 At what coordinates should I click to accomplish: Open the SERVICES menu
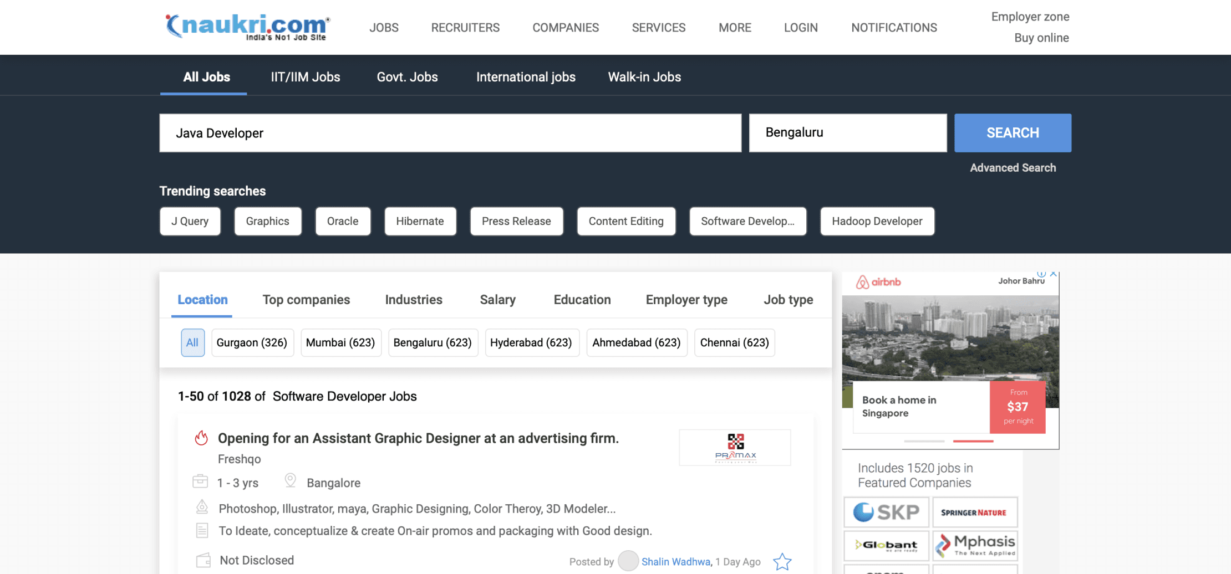pyautogui.click(x=659, y=27)
